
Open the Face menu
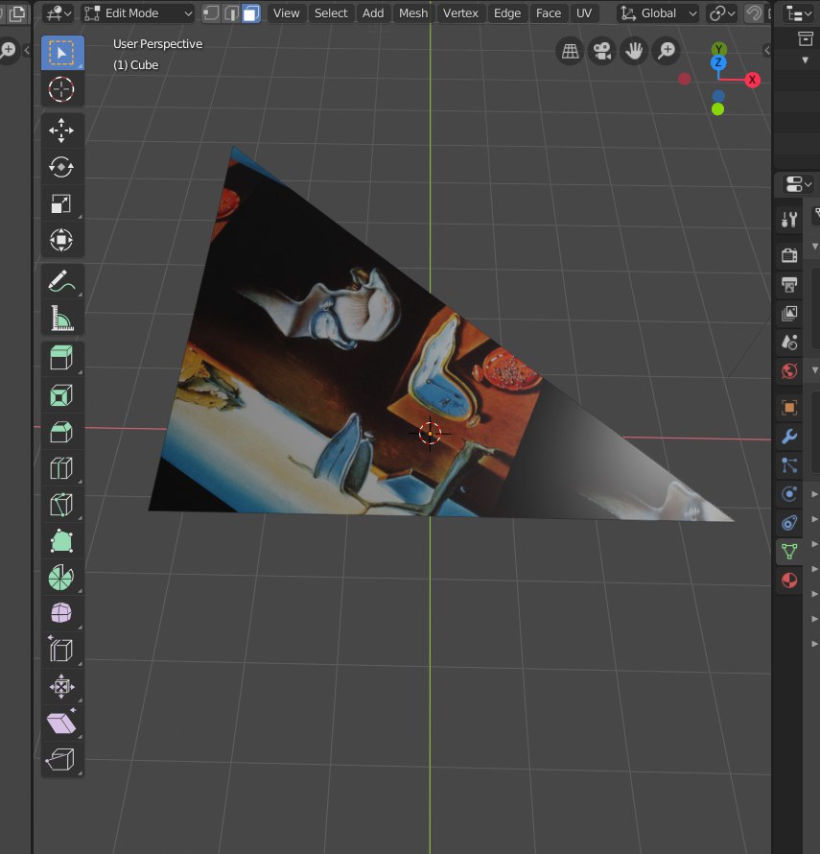point(549,13)
